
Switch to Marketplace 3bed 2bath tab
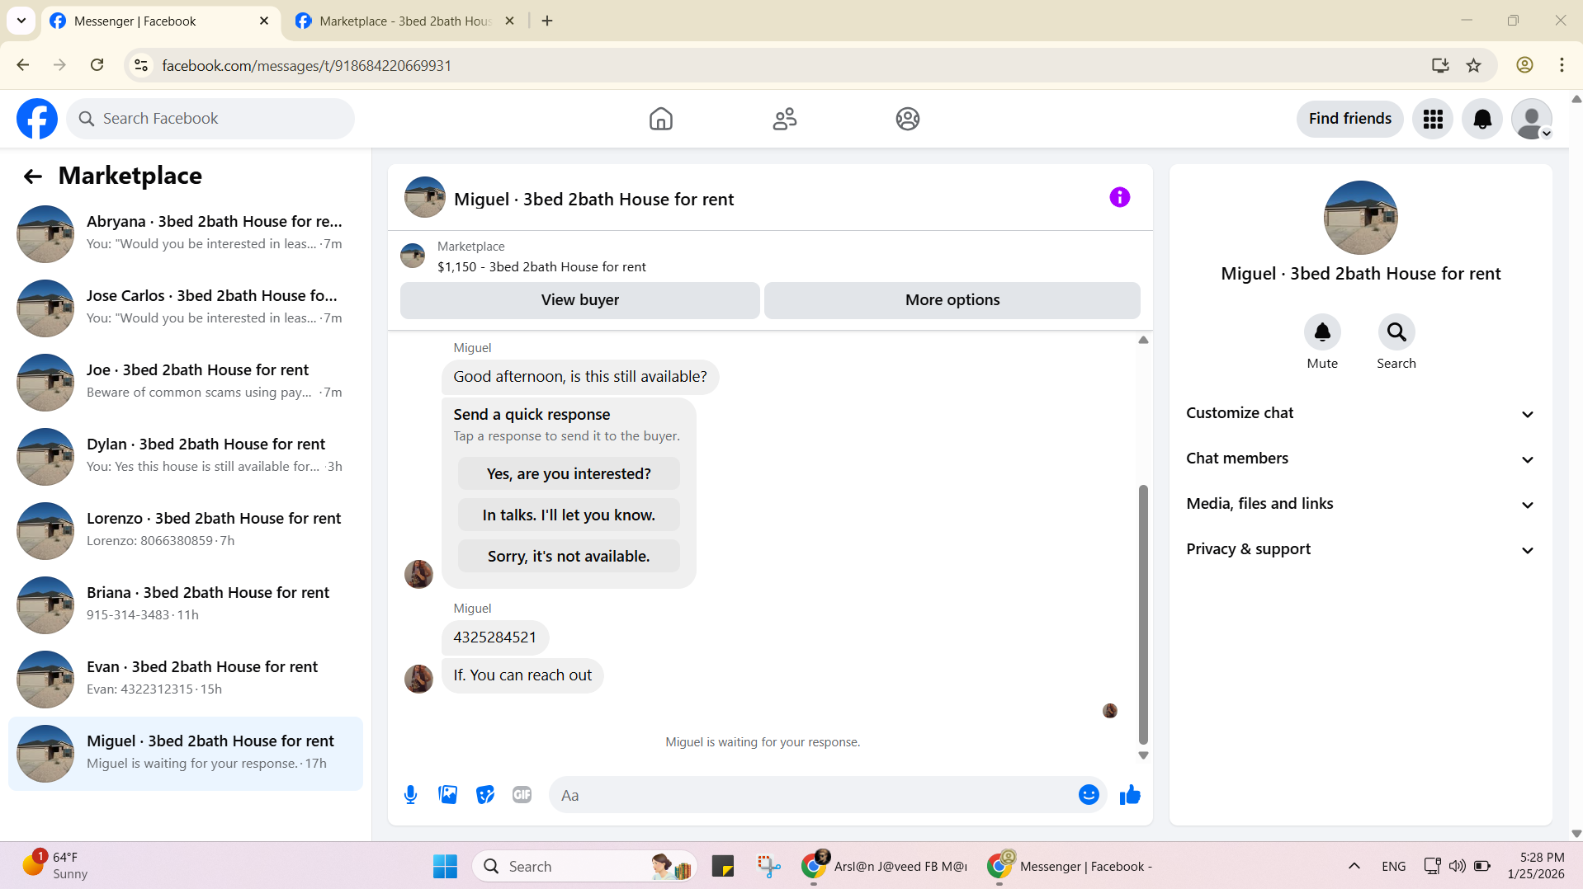click(x=404, y=21)
